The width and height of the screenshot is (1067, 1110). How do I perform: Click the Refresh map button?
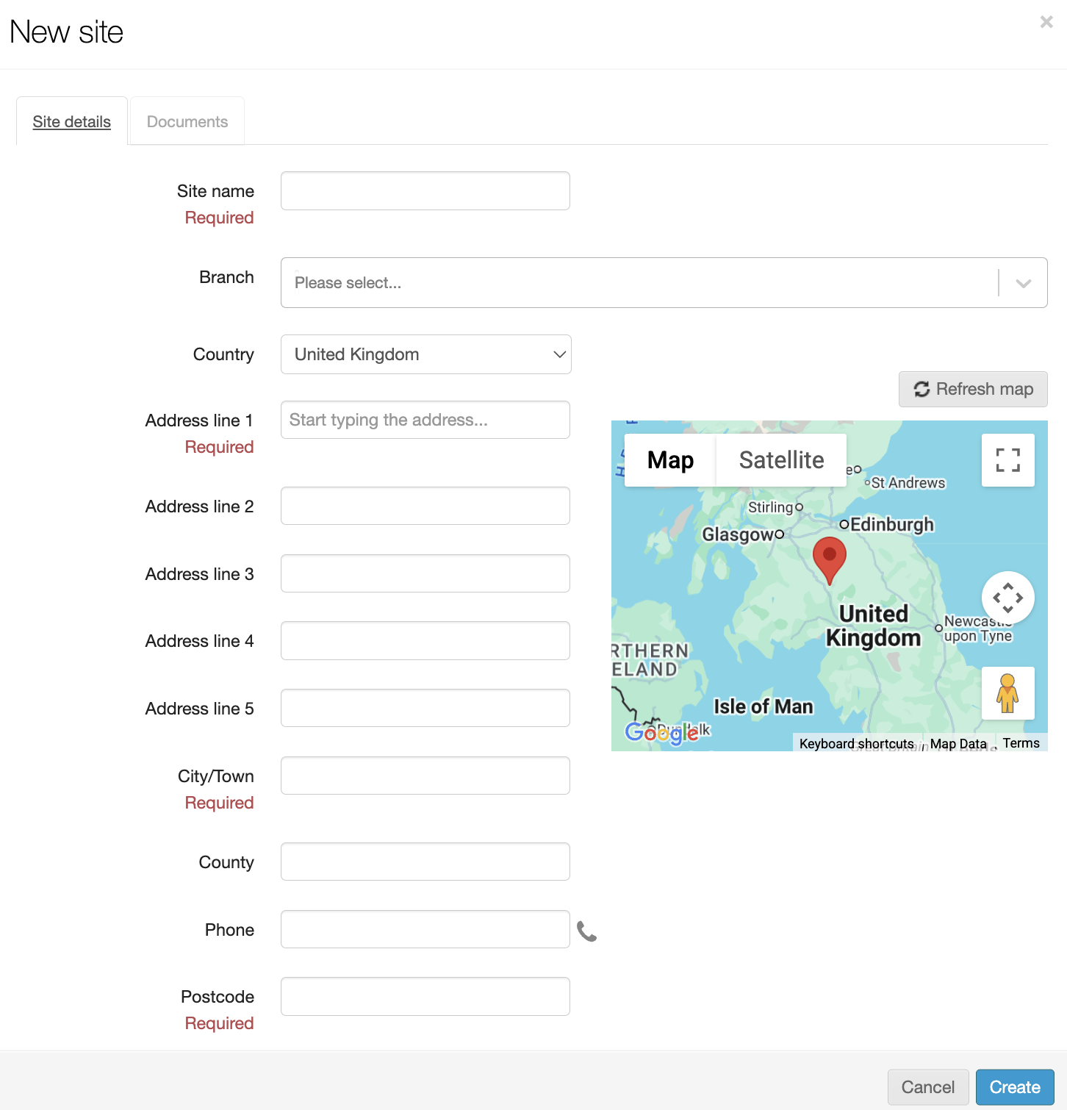tap(973, 389)
